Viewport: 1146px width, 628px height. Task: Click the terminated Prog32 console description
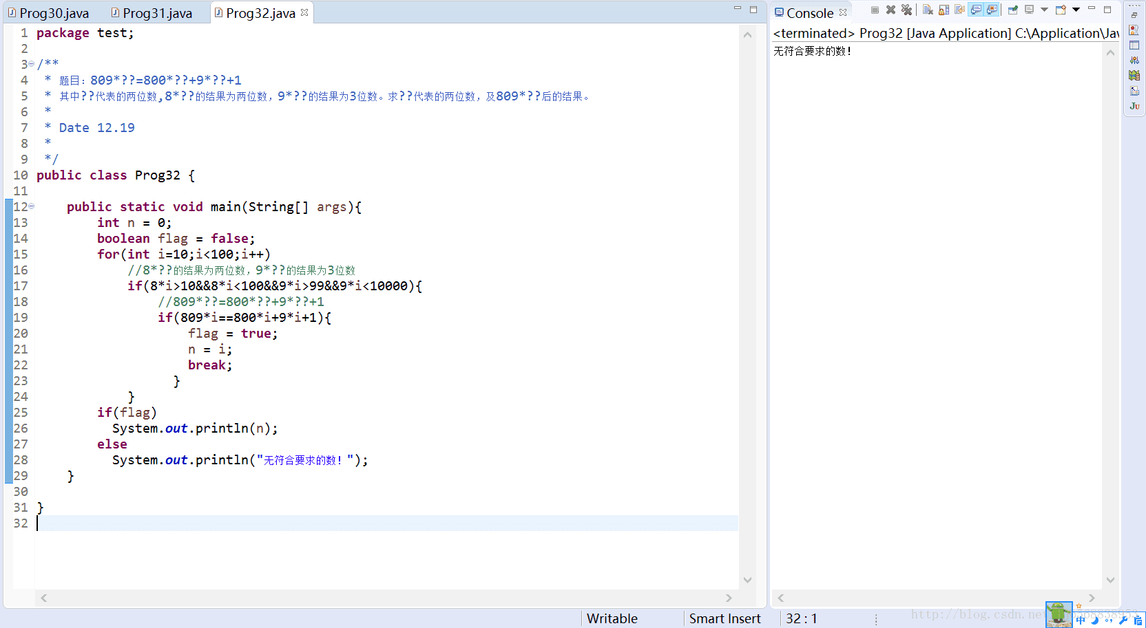coord(946,33)
